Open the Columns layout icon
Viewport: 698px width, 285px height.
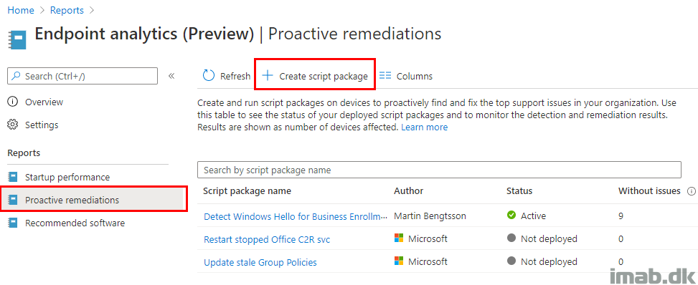coord(385,76)
